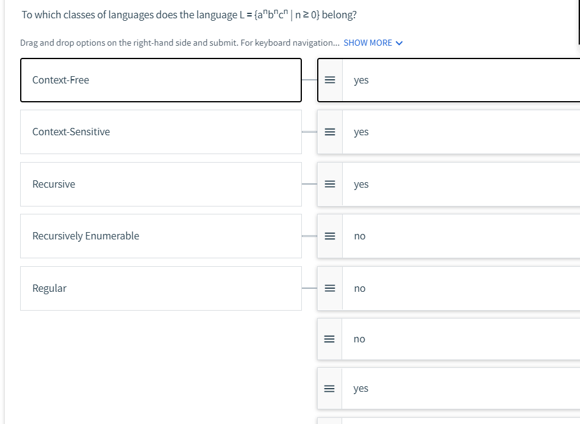Screen dimensions: 580x424
Task: Click 'no' answer matched to Recursively Enumerable
Action: (360, 236)
